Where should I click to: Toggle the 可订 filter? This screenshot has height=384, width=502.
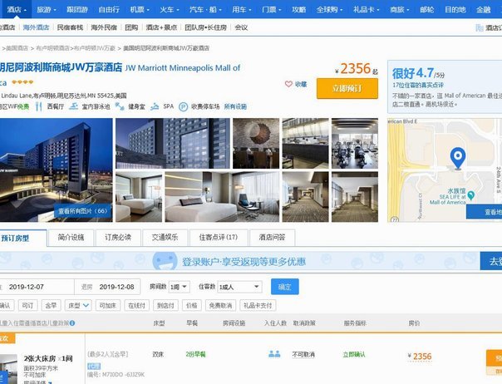(x=28, y=306)
